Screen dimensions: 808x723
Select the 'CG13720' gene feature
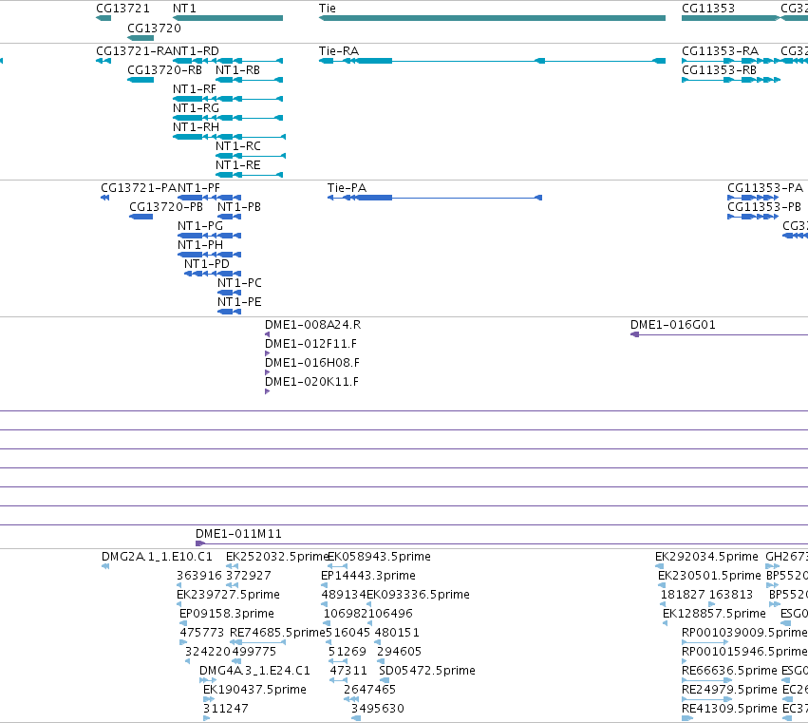point(141,38)
